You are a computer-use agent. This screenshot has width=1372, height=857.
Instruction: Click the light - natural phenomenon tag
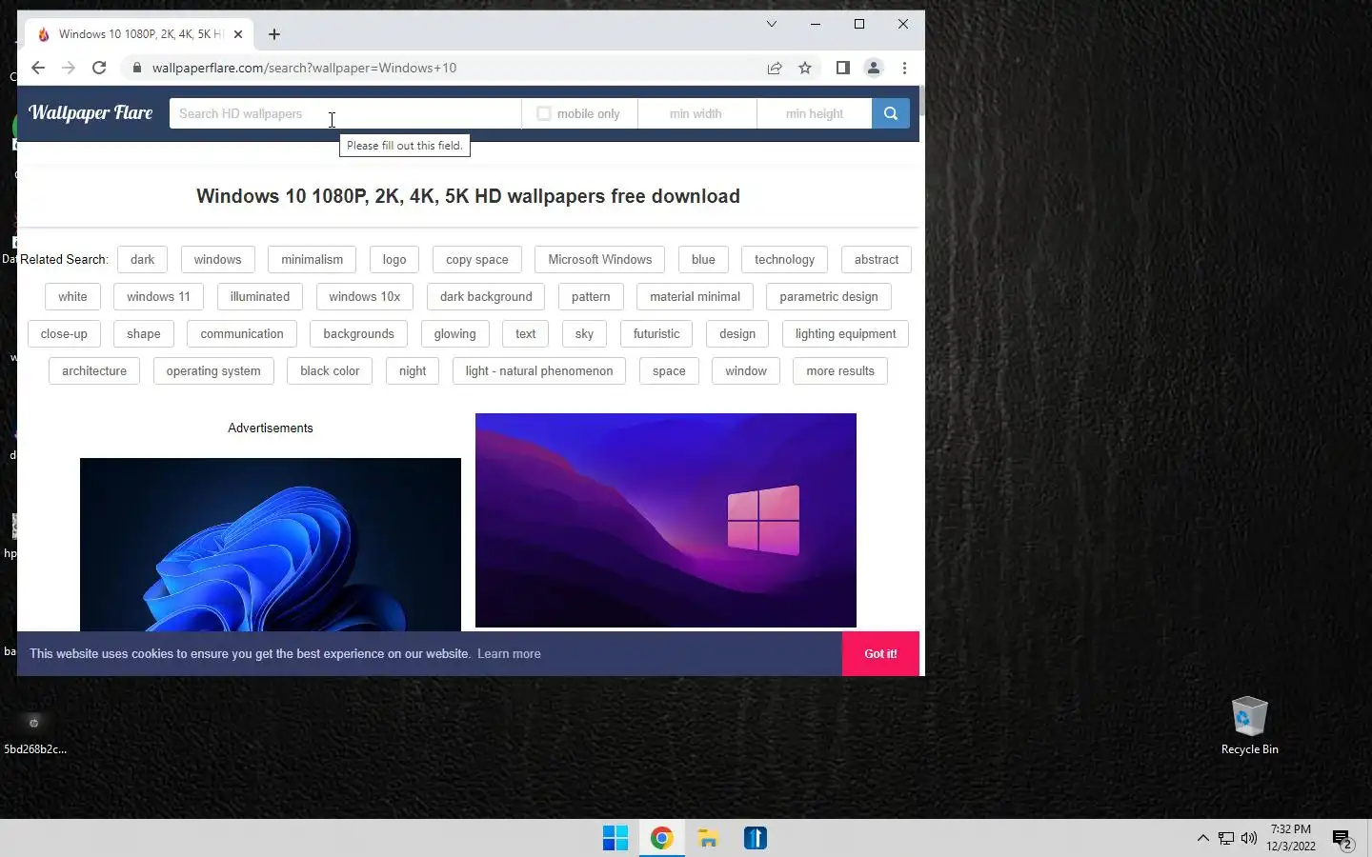pyautogui.click(x=539, y=370)
